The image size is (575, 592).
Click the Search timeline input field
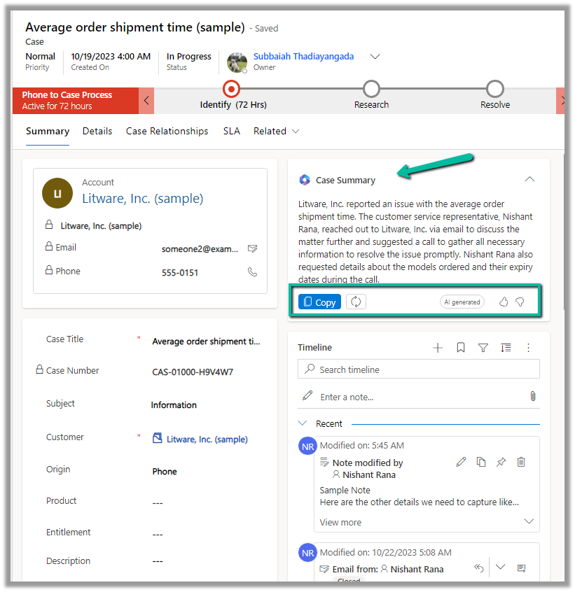pyautogui.click(x=419, y=369)
